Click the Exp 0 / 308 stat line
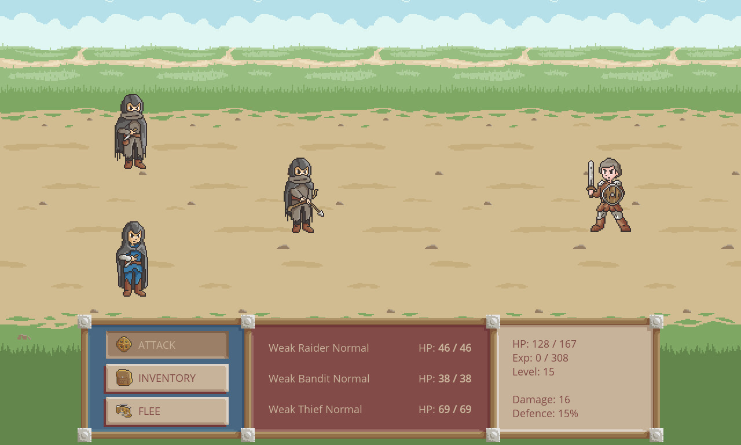Viewport: 741px width, 445px height. 540,358
